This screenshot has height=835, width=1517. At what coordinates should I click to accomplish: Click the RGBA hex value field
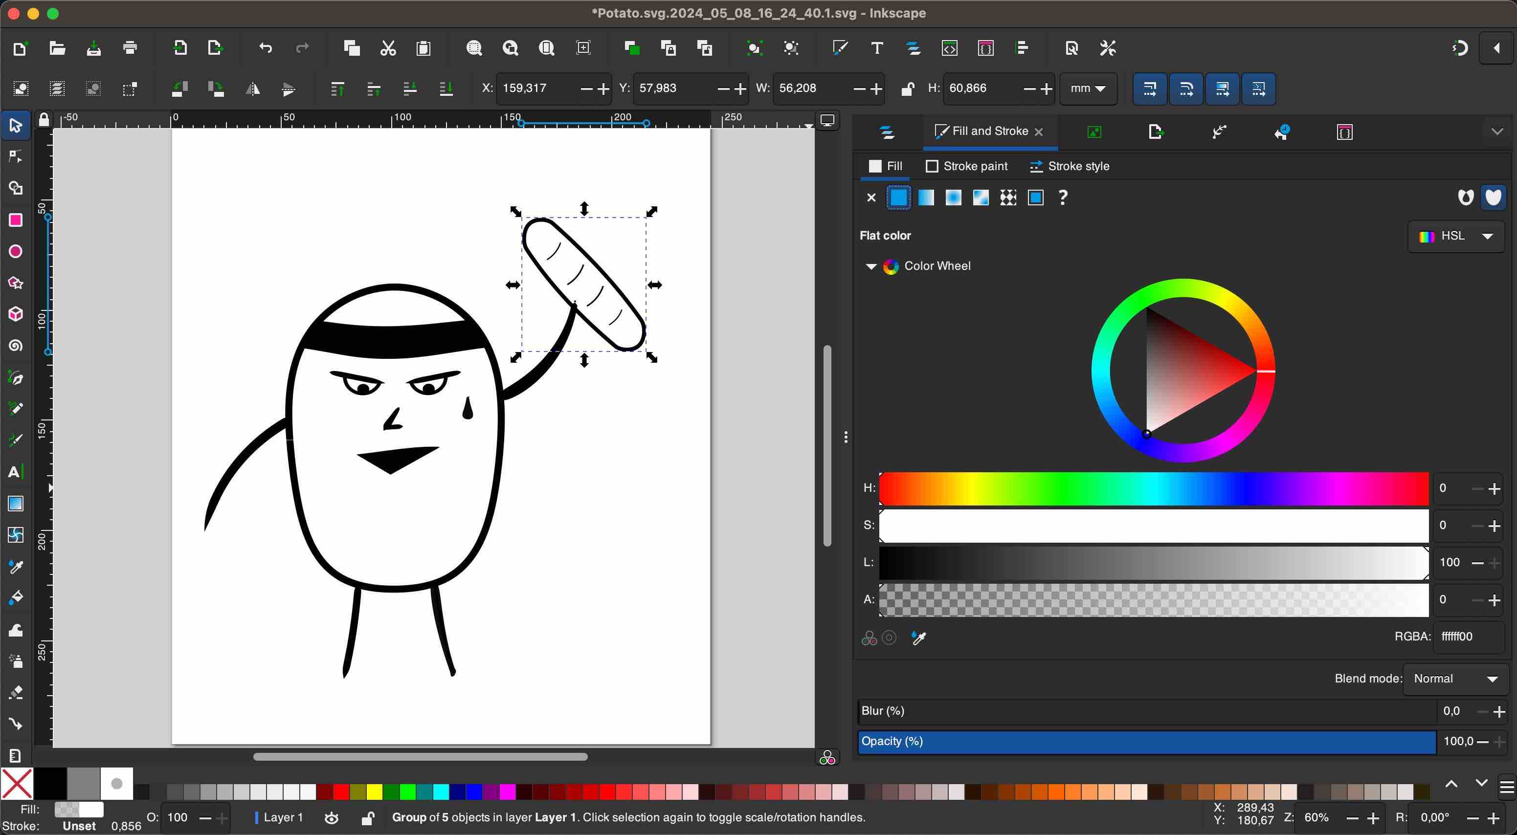click(1468, 637)
